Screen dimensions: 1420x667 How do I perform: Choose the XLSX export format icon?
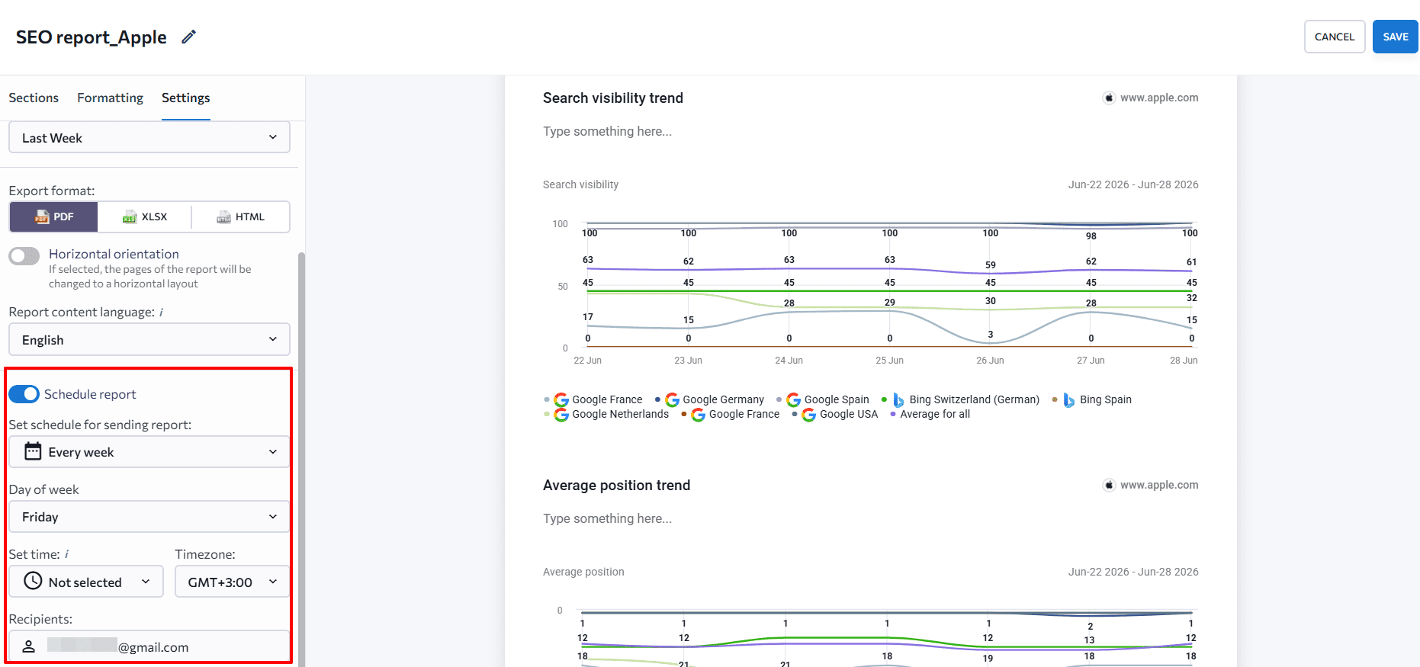point(130,217)
